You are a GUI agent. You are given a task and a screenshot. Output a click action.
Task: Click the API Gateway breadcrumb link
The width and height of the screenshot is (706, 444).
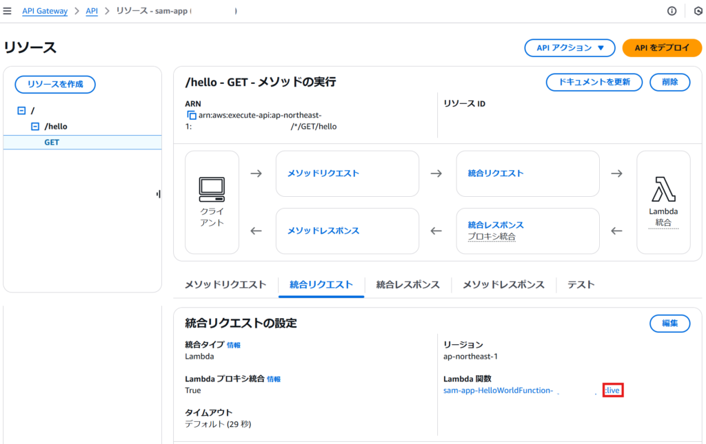click(45, 11)
